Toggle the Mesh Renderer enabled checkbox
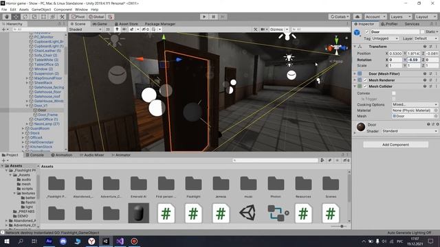This screenshot has height=247, width=440. point(365,80)
